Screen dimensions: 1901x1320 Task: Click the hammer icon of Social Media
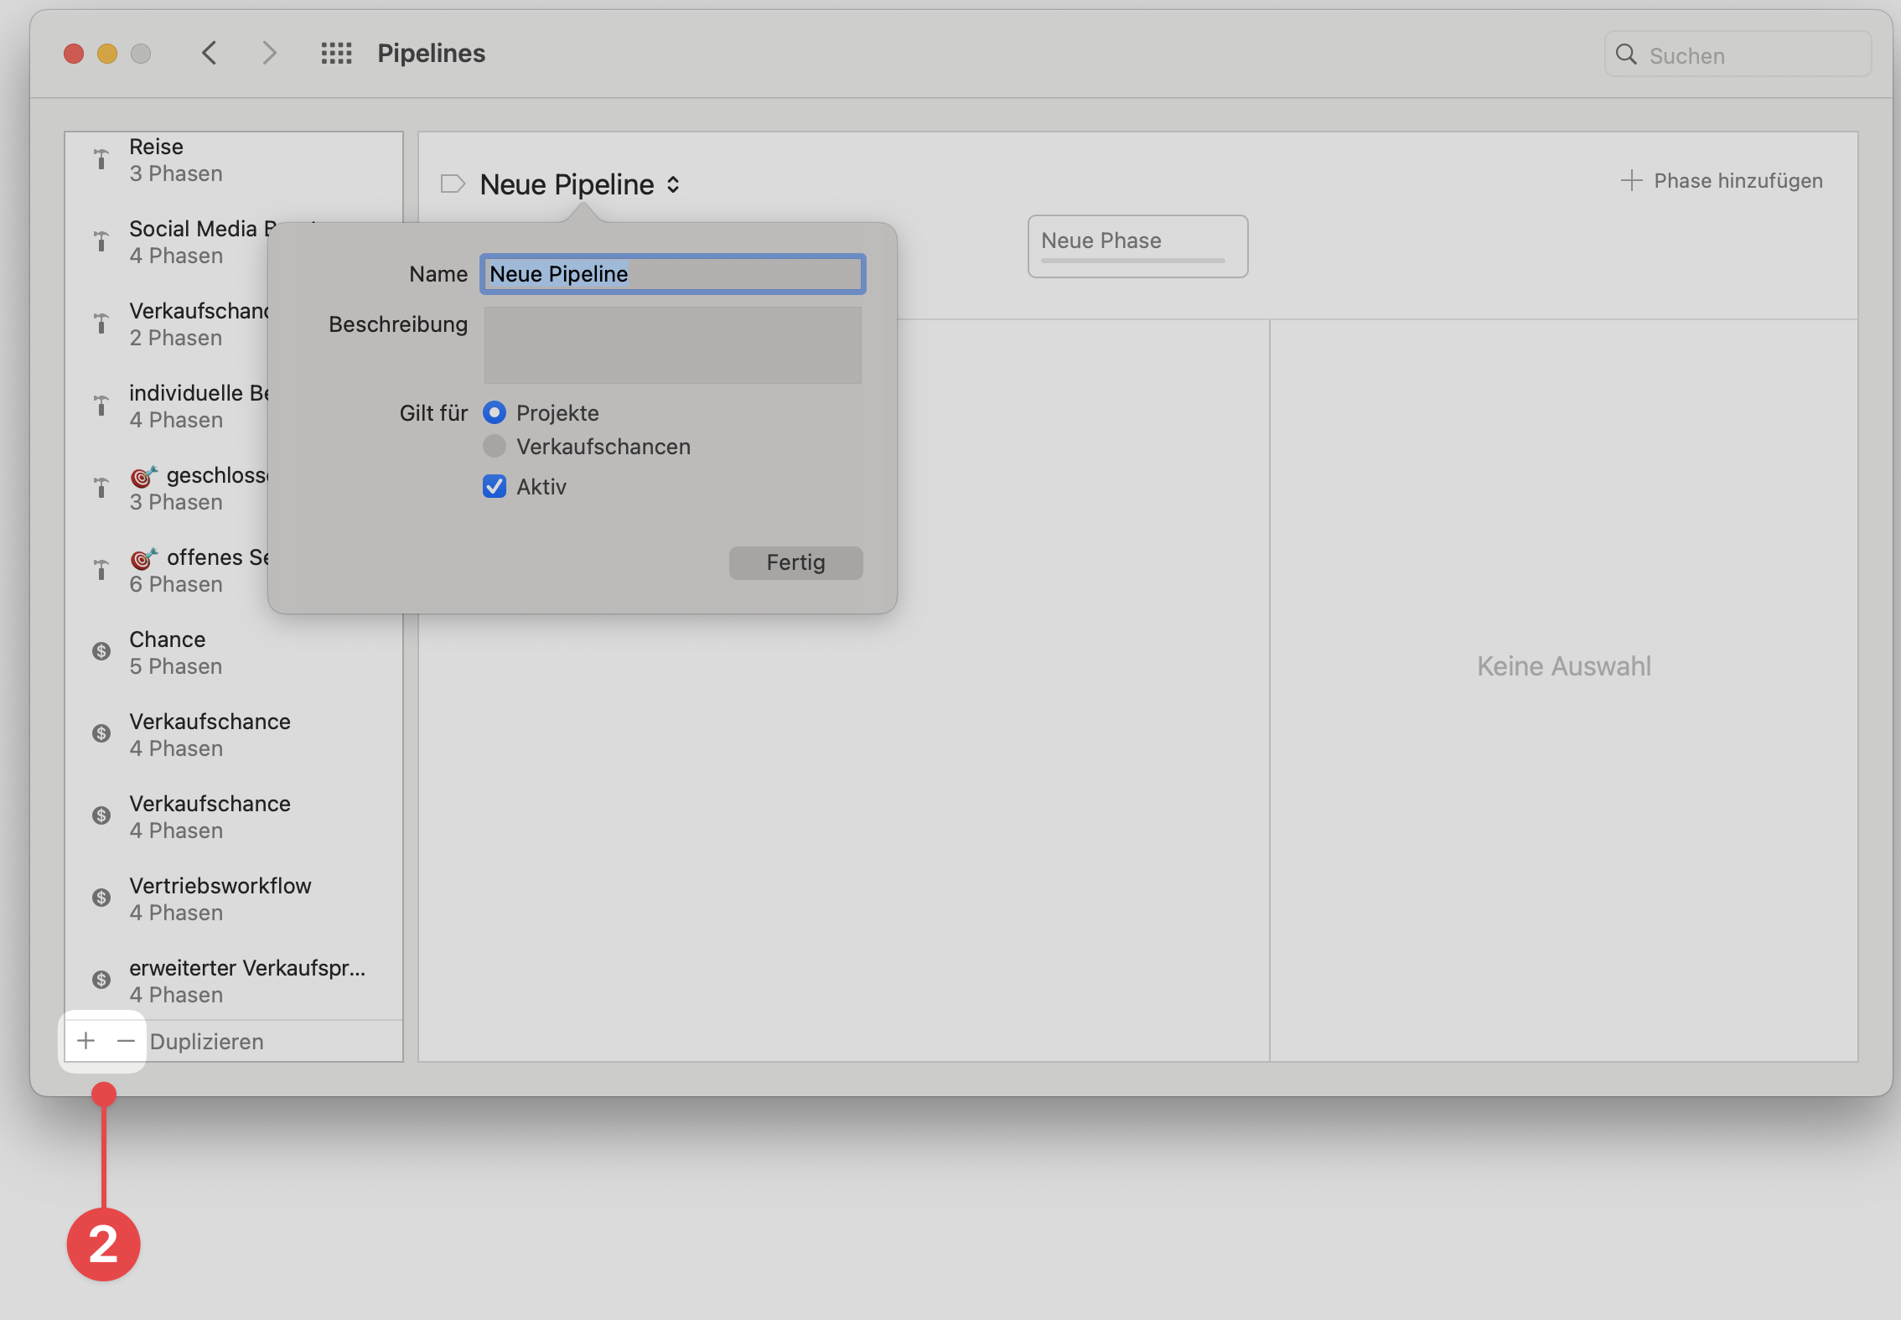[101, 241]
